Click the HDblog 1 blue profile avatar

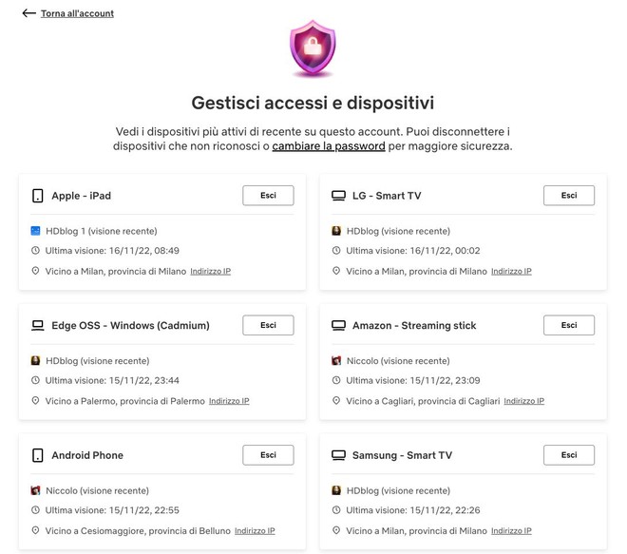[x=35, y=231]
